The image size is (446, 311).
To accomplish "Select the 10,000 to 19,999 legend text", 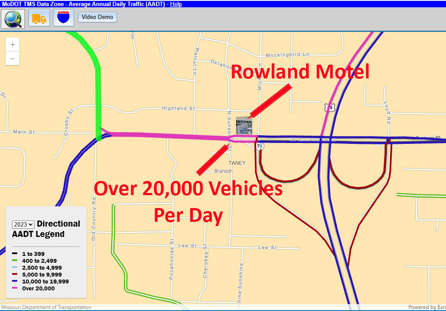I will pyautogui.click(x=46, y=281).
